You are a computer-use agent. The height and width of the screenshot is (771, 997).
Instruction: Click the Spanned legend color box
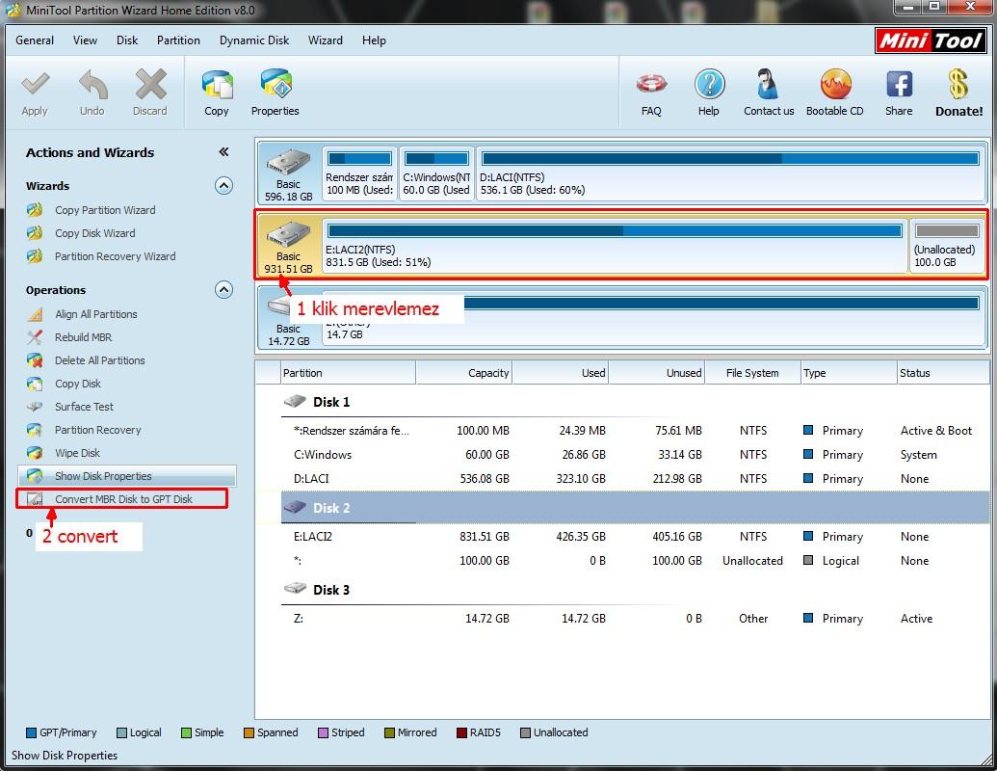coord(249,732)
